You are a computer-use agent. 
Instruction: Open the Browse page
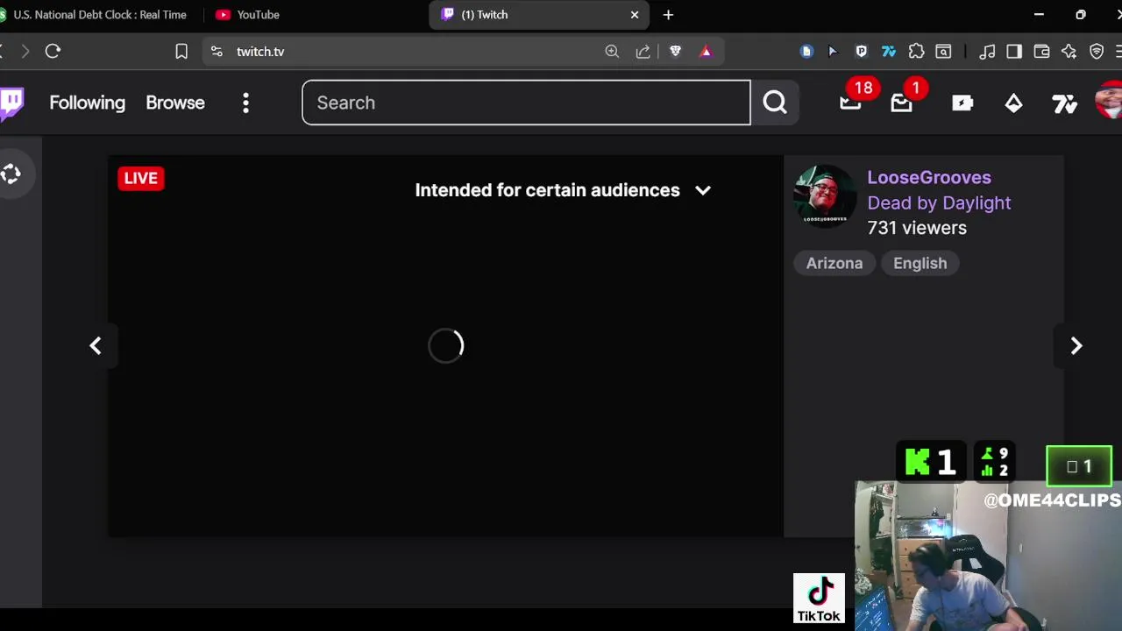coord(175,103)
